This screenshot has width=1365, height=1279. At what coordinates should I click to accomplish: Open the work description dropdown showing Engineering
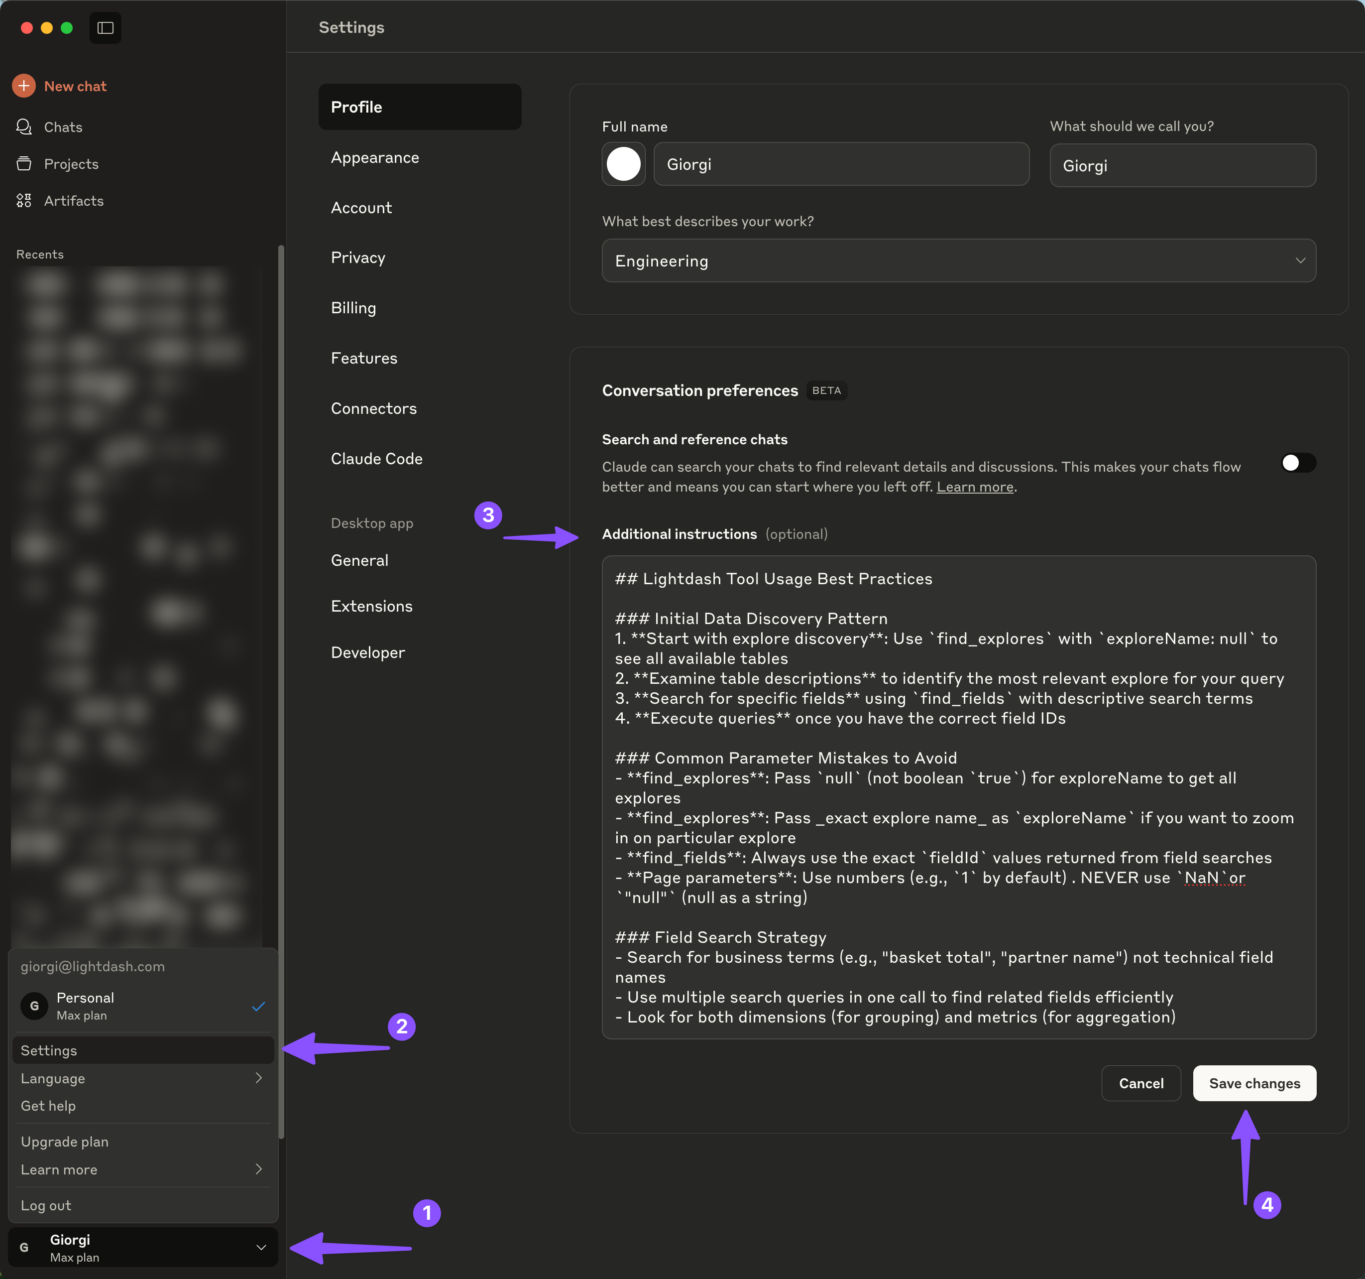[958, 260]
